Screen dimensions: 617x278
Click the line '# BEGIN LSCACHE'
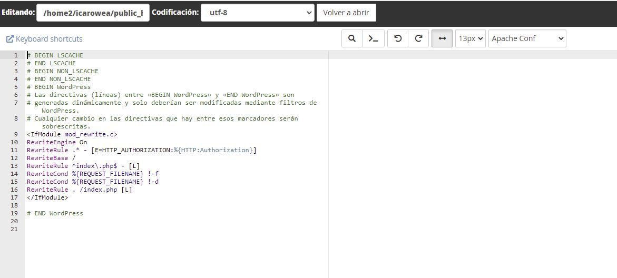[55, 55]
